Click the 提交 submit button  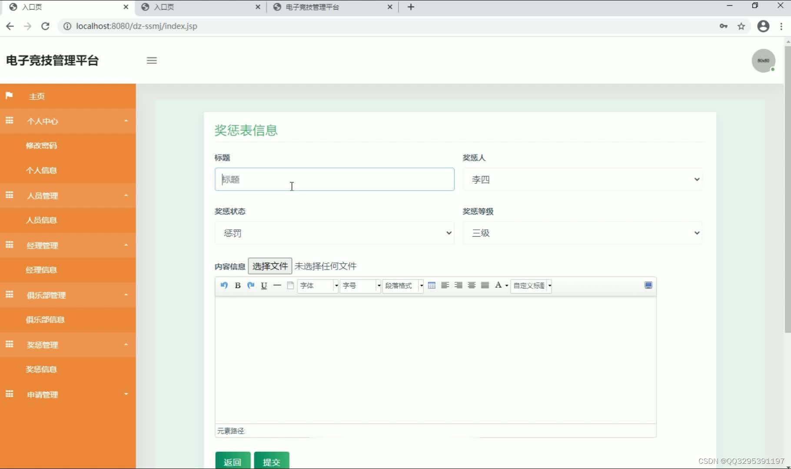click(272, 461)
